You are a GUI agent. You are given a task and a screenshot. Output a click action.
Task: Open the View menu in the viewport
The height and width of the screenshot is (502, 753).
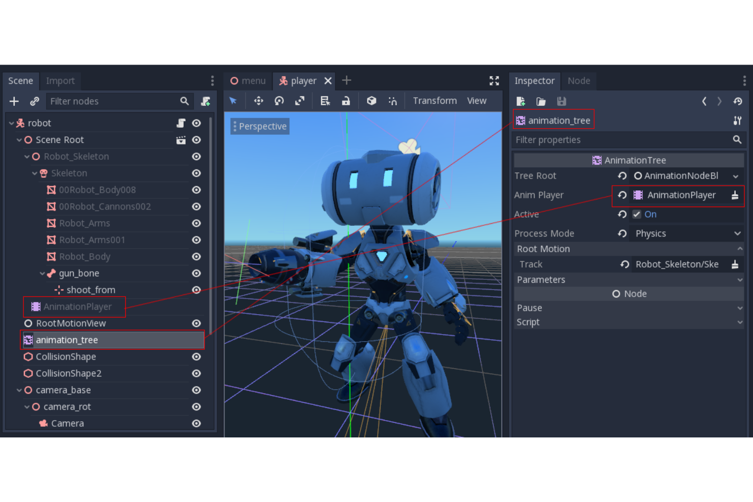coord(476,100)
